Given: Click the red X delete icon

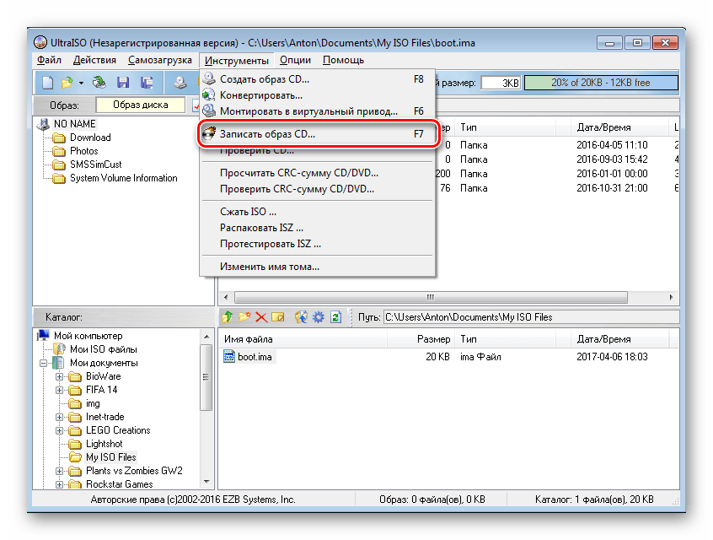Looking at the screenshot, I should click(261, 317).
